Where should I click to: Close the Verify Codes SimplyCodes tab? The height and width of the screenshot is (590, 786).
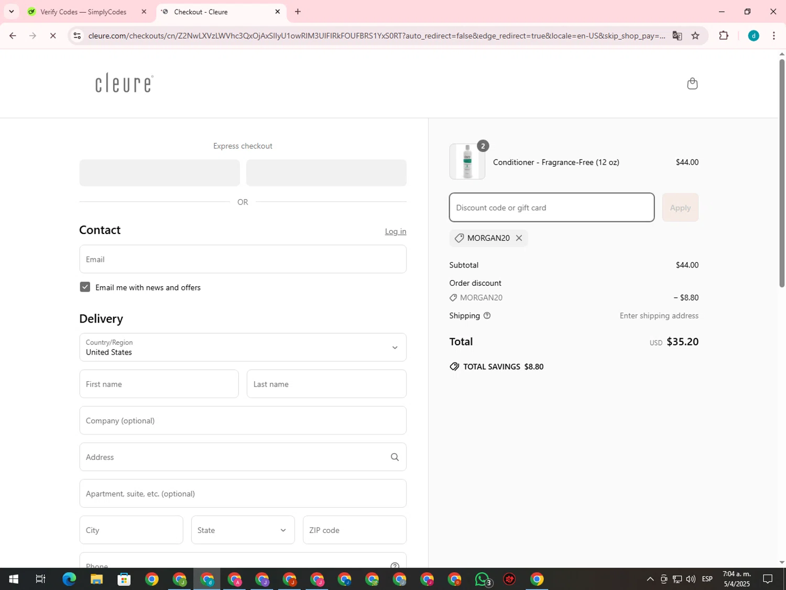click(144, 12)
